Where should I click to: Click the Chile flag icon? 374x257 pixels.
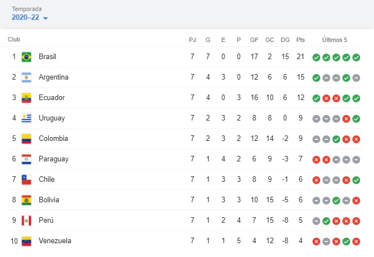26,180
